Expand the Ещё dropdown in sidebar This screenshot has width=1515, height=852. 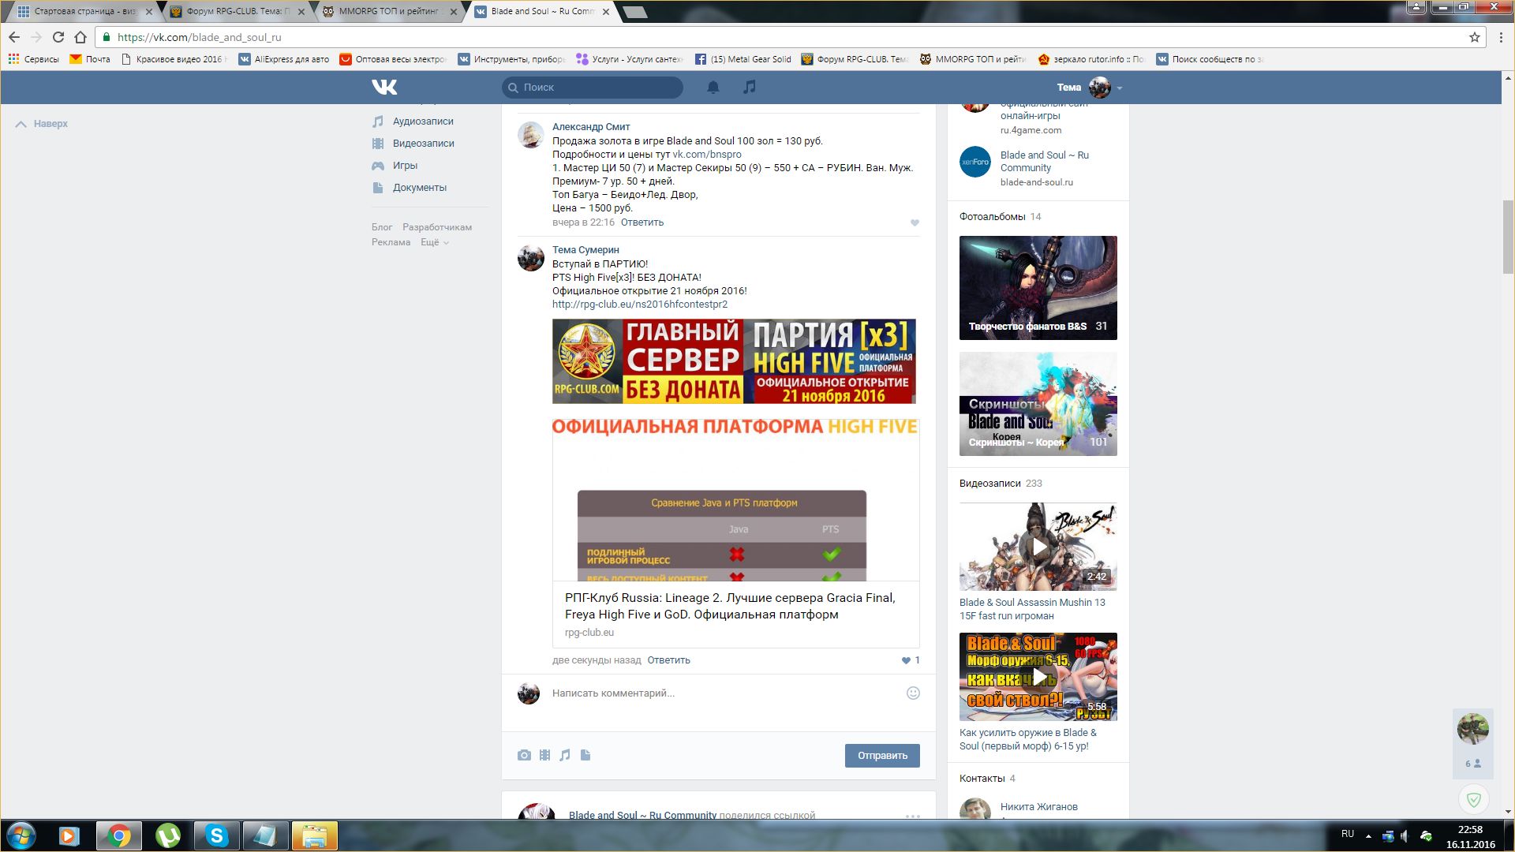[x=434, y=242]
